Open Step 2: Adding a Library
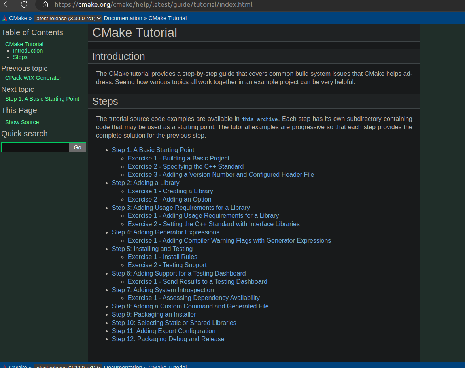This screenshot has height=368, width=465. click(146, 183)
